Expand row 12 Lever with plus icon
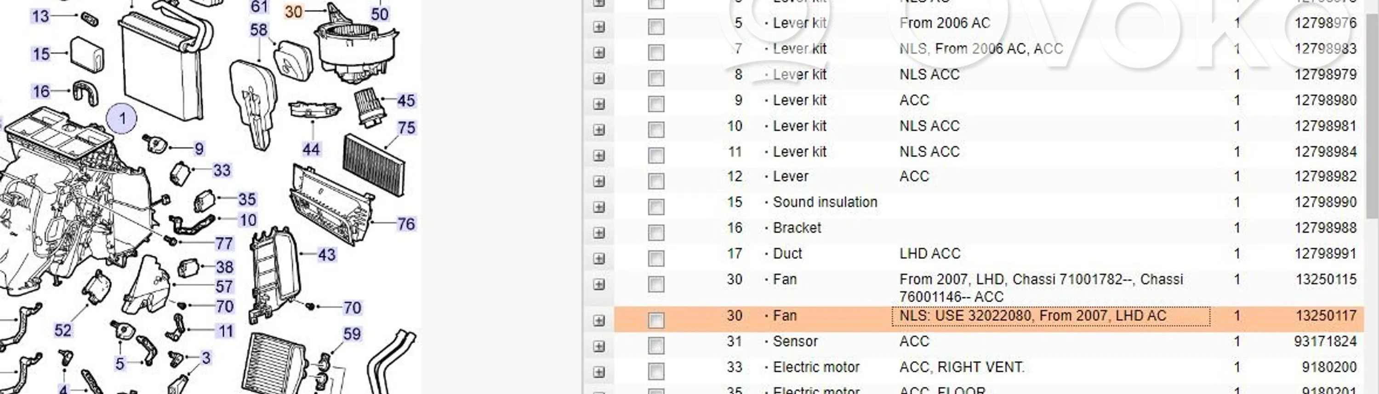This screenshot has width=1379, height=394. tap(599, 181)
